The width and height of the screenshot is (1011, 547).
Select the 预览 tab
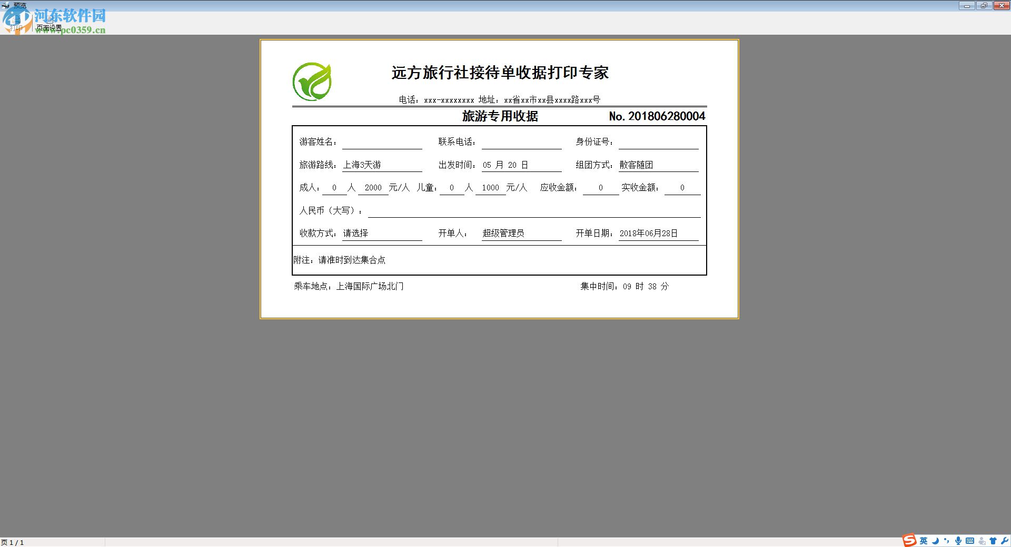point(18,4)
